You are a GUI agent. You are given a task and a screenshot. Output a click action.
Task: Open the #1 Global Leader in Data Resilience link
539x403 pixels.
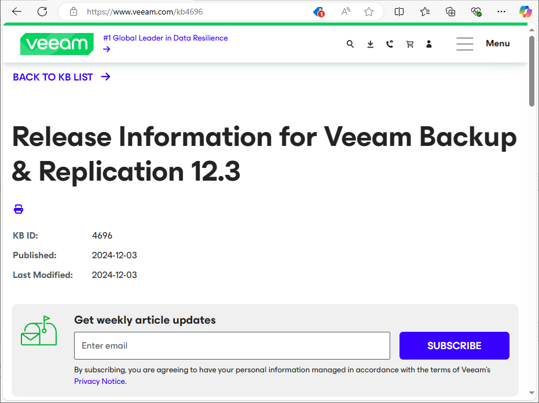point(166,38)
